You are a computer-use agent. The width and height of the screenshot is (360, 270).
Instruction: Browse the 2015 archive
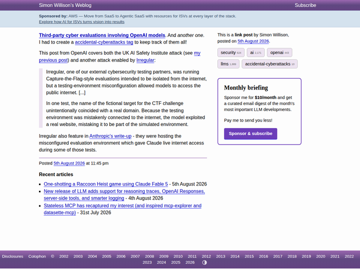pos(249,256)
